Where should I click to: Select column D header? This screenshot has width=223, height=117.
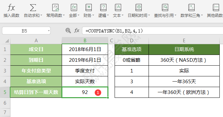pyautogui.click(x=132, y=41)
